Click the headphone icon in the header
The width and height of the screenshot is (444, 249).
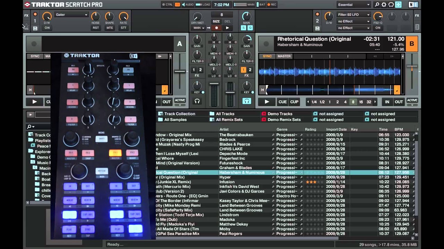[x=391, y=4]
